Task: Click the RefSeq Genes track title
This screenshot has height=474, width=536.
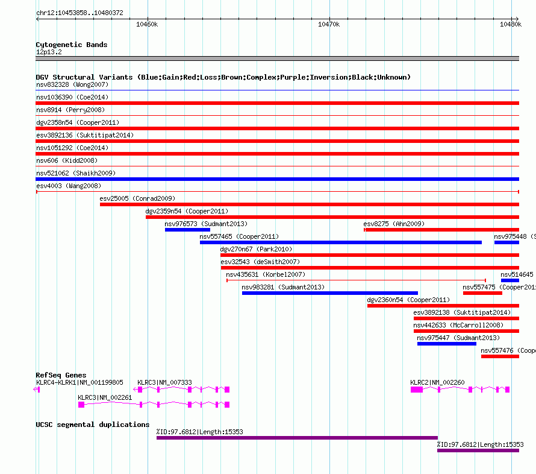Action: coord(61,375)
